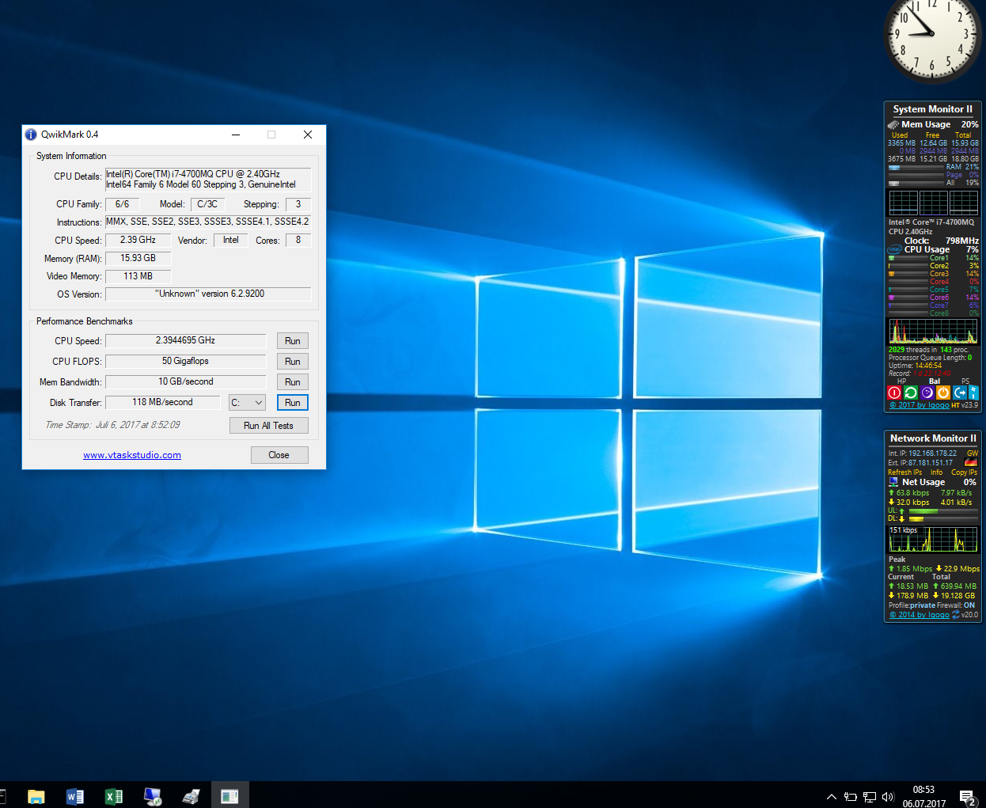Open Excel from the taskbar
Screen dimensions: 986x808
(x=114, y=796)
